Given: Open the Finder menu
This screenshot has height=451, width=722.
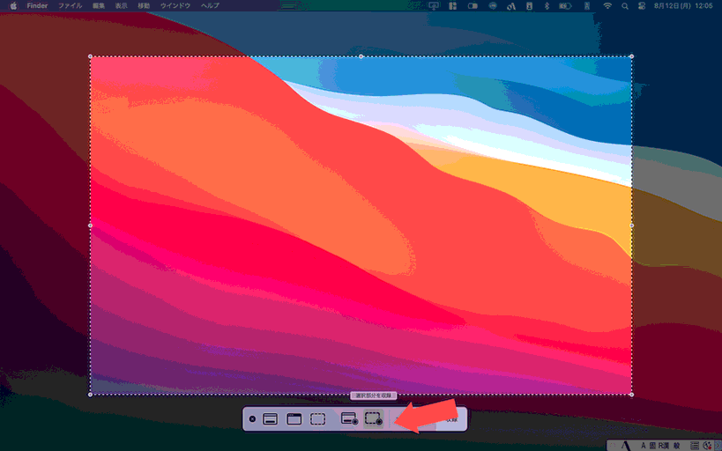Looking at the screenshot, I should pos(37,5).
